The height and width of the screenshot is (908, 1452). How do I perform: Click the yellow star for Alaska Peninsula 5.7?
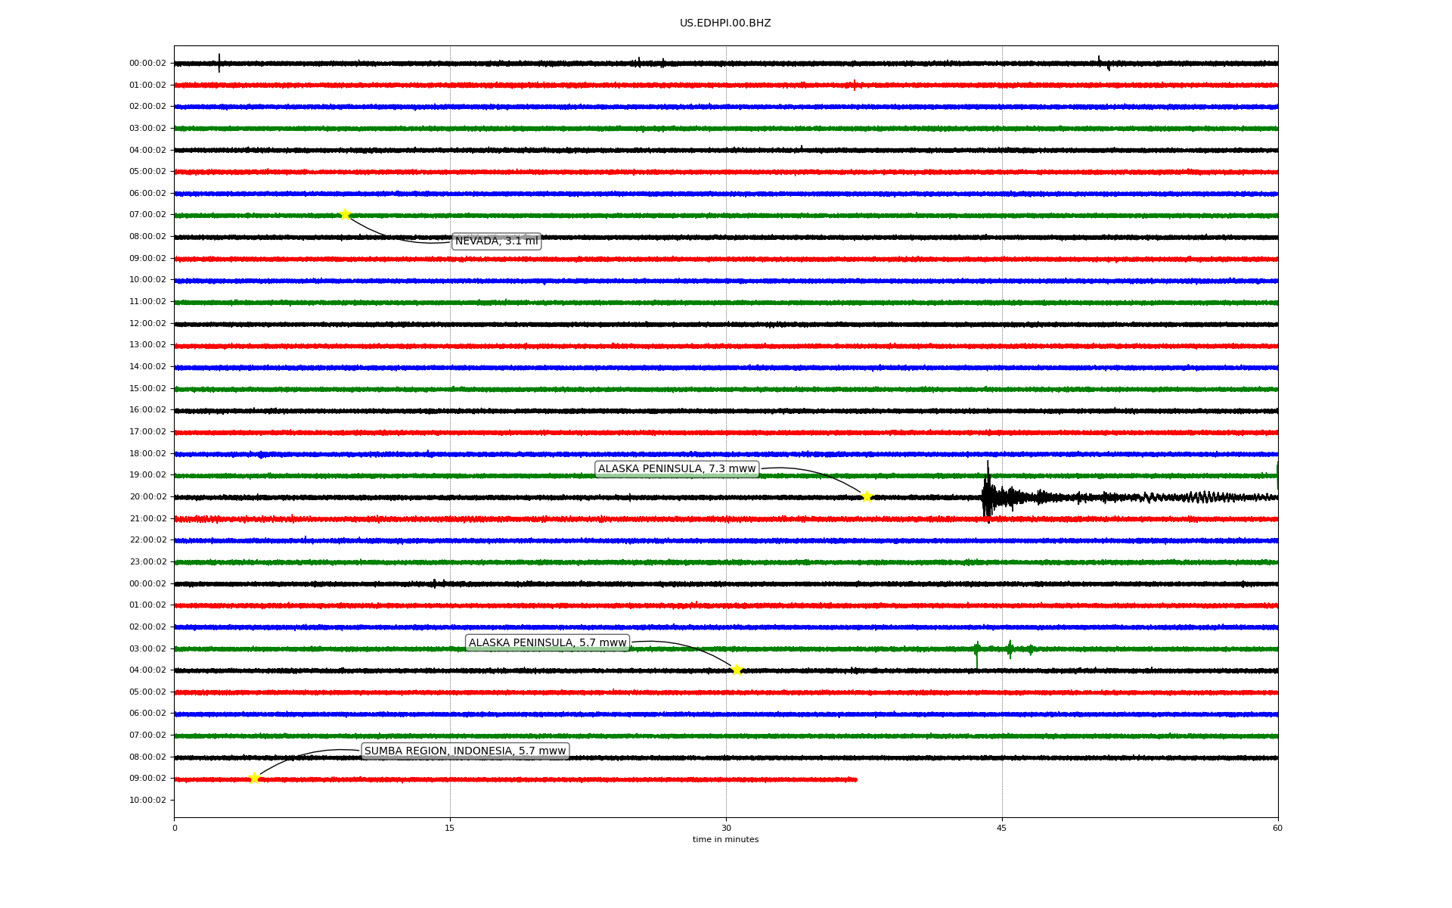point(737,670)
